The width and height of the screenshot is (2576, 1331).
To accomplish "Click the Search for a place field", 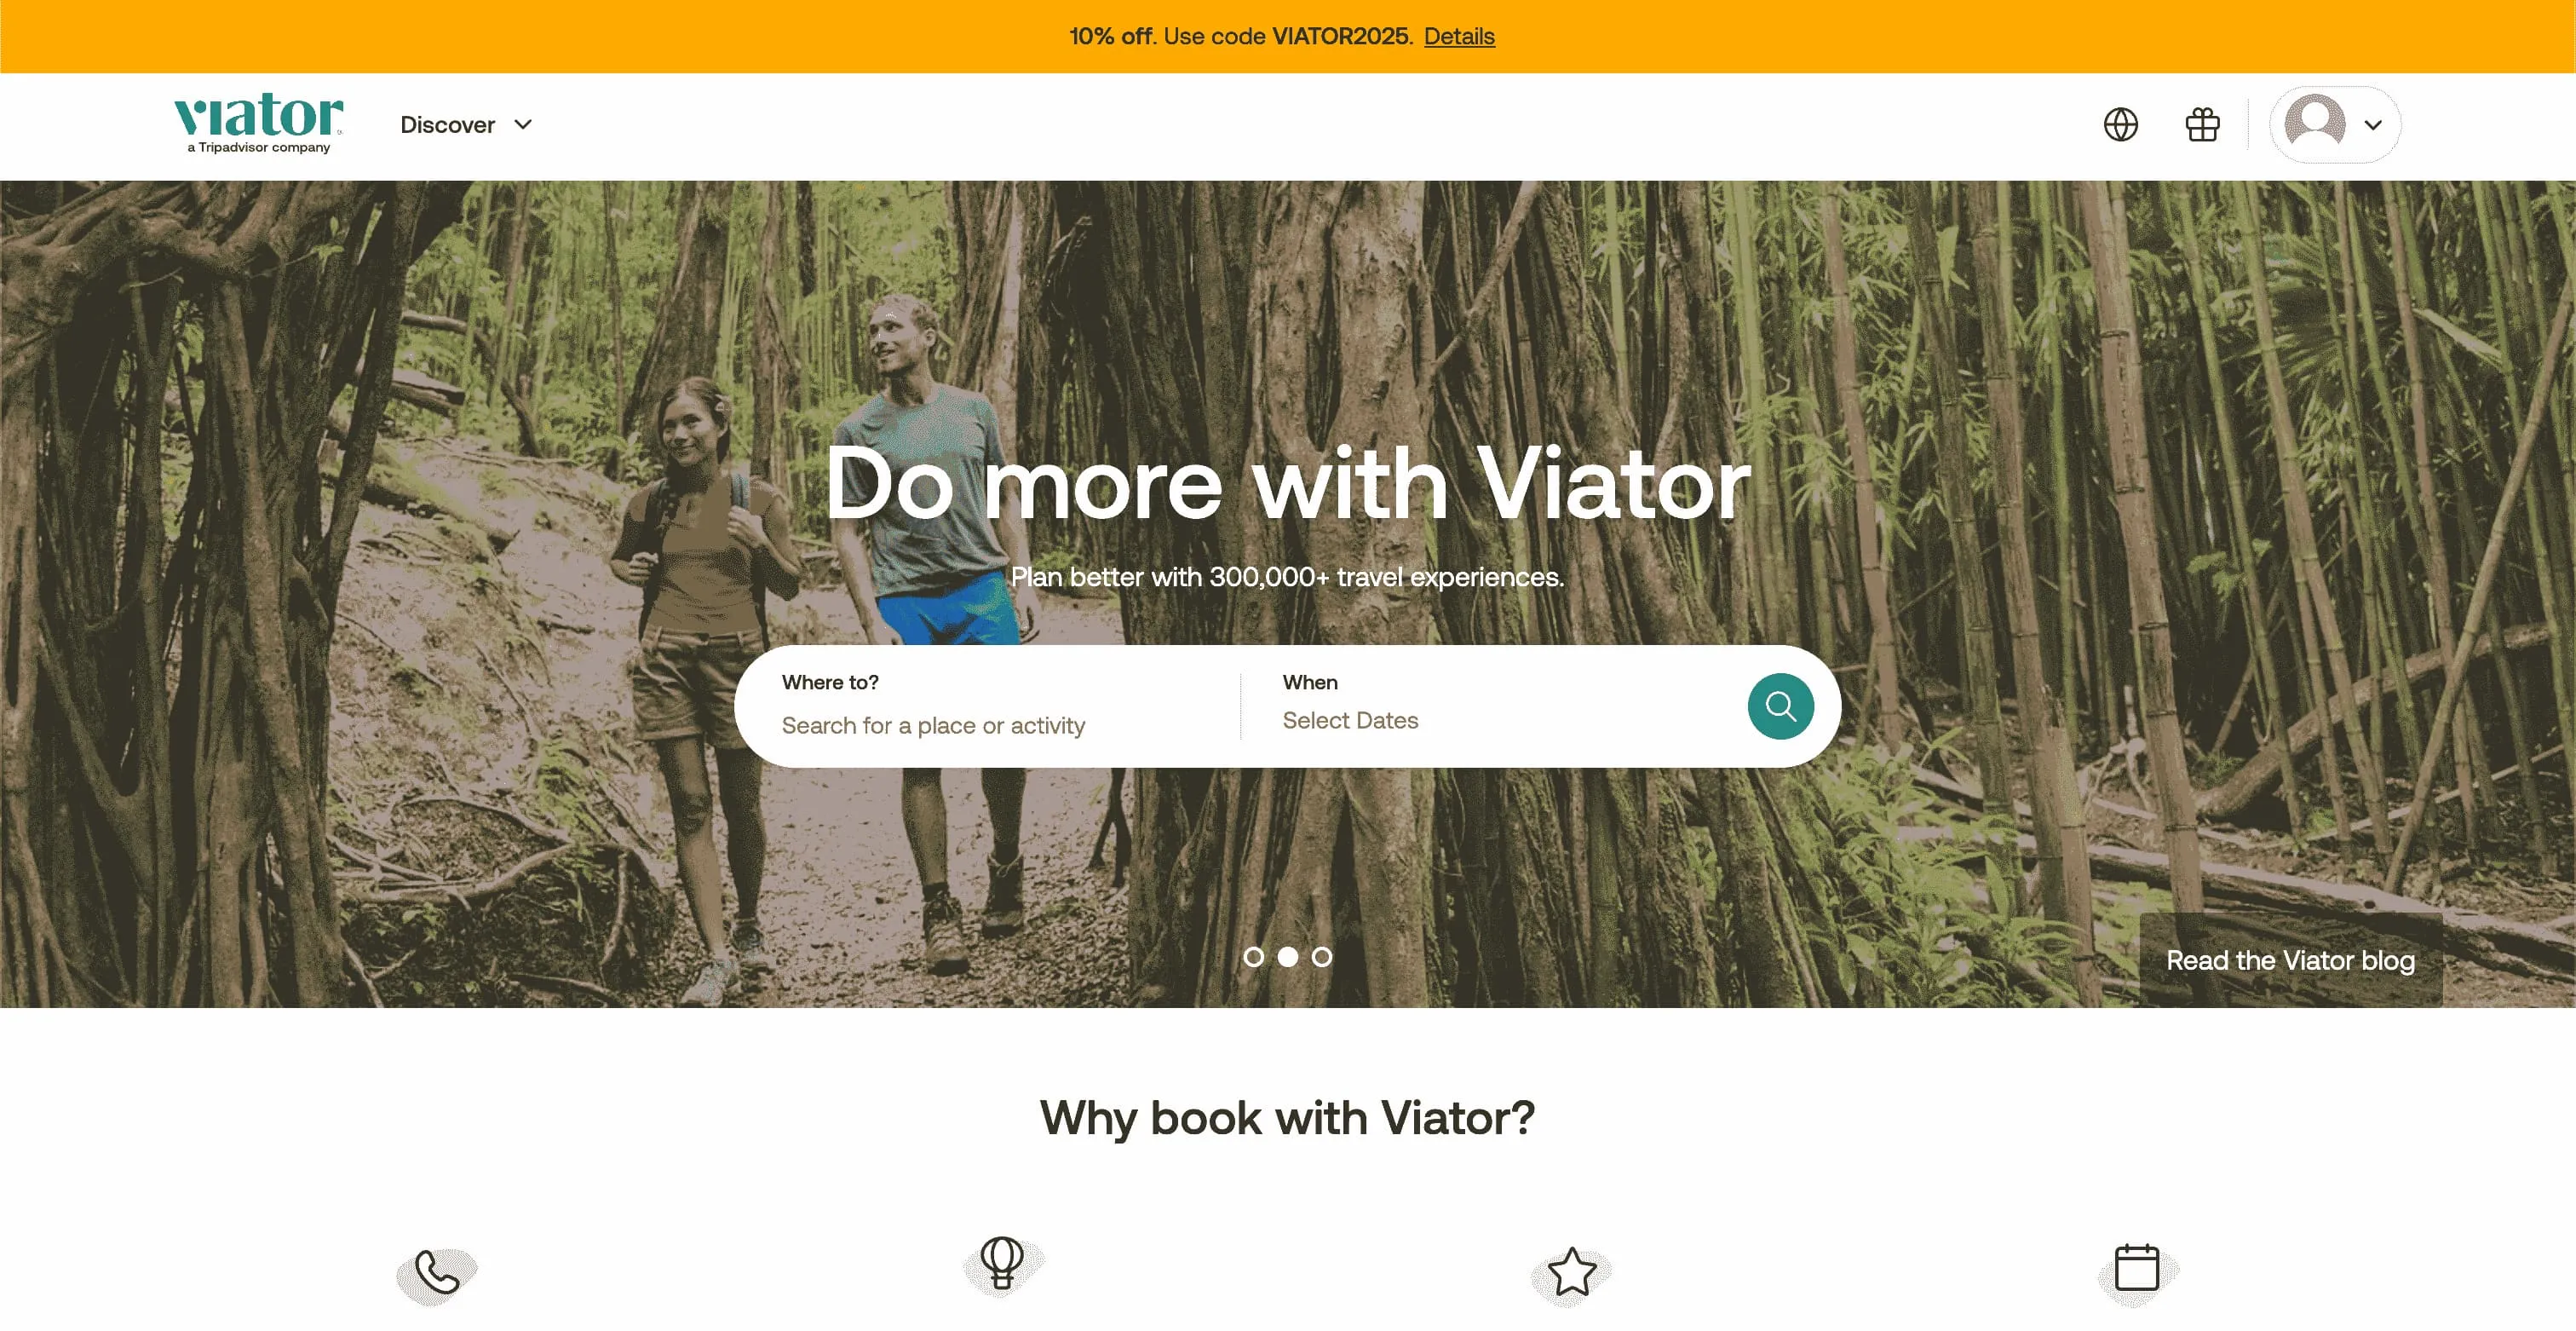I will (x=933, y=725).
